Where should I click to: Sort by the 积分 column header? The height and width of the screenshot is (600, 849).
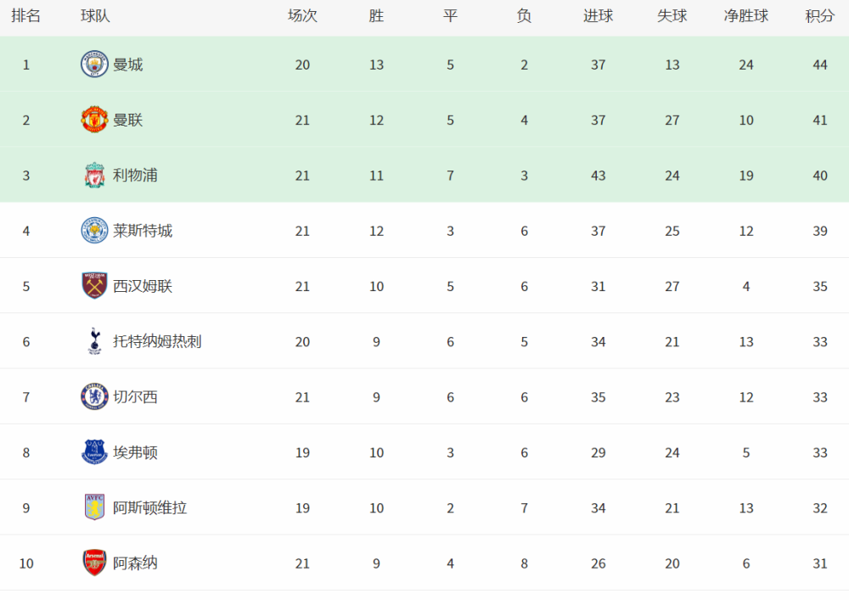(x=820, y=16)
